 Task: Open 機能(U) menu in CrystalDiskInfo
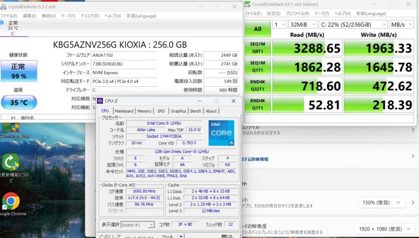tap(49, 16)
